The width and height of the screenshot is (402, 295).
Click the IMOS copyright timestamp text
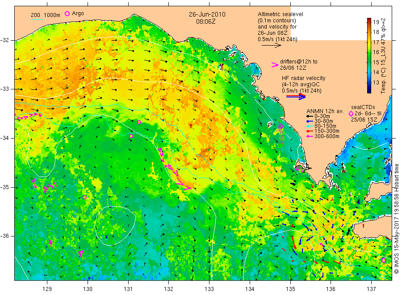(397, 219)
